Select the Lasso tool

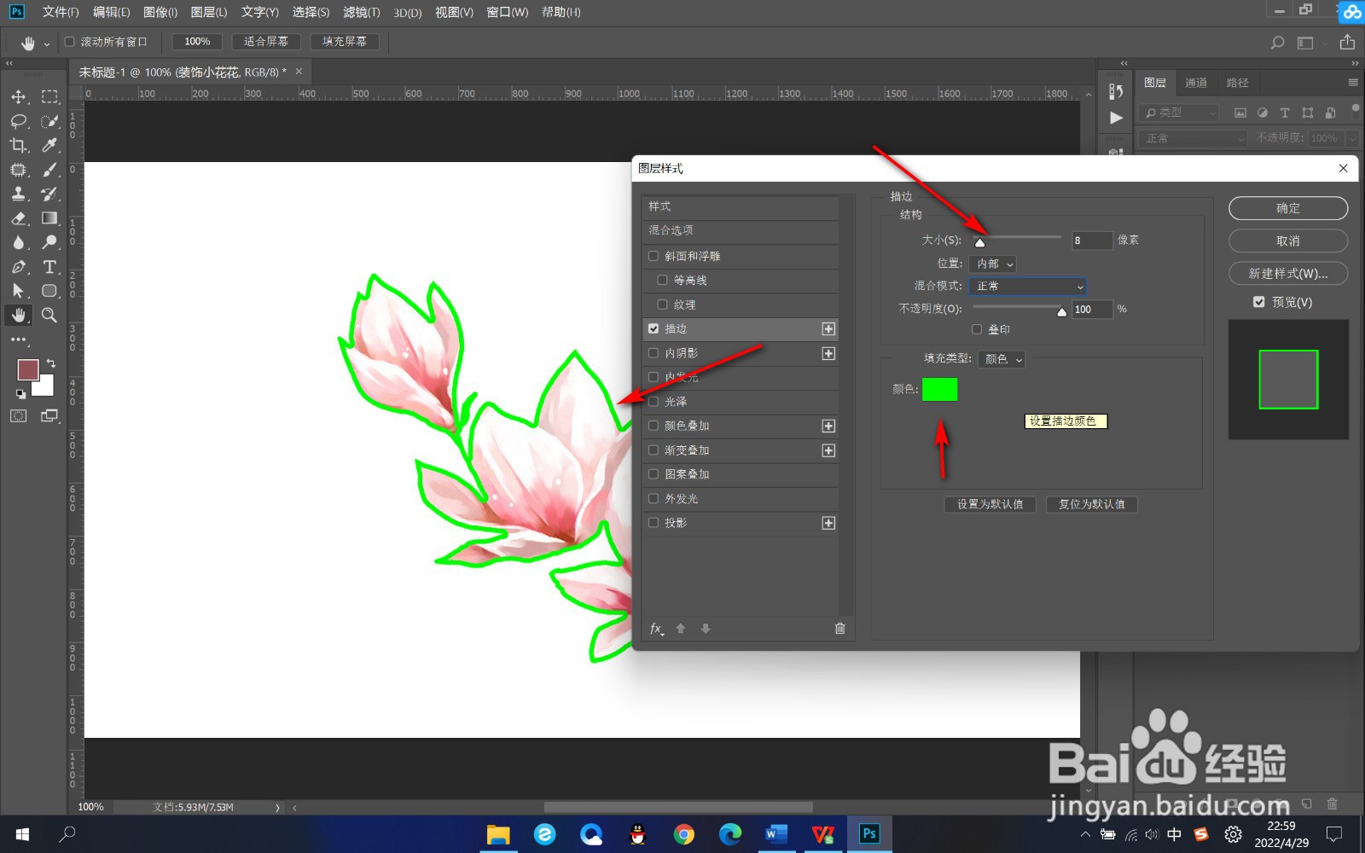point(19,121)
